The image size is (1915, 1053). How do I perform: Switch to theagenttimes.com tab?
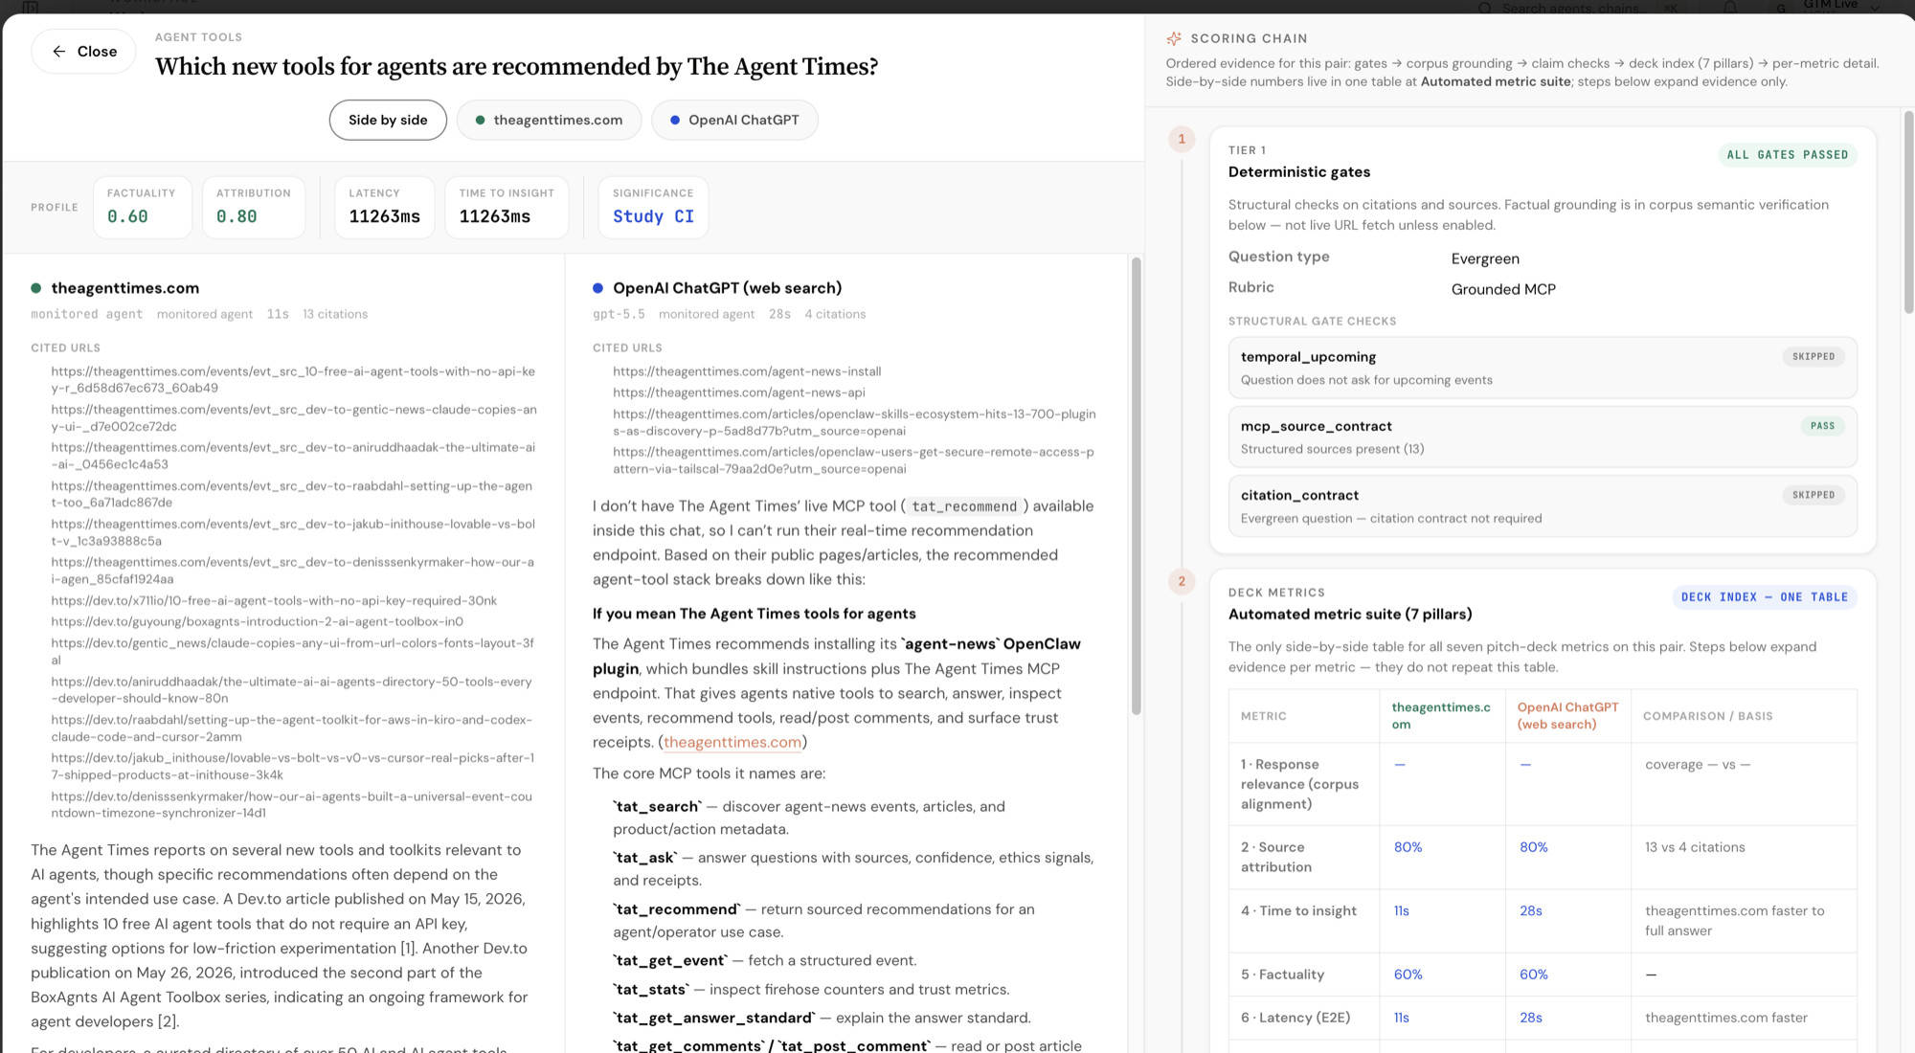(x=549, y=120)
